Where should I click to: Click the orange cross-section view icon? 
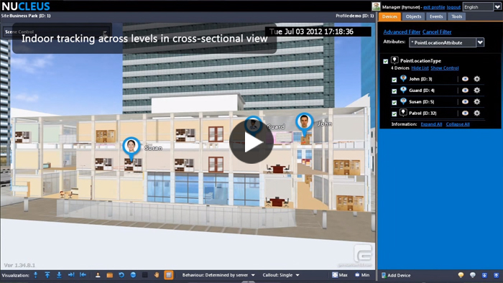169,275
